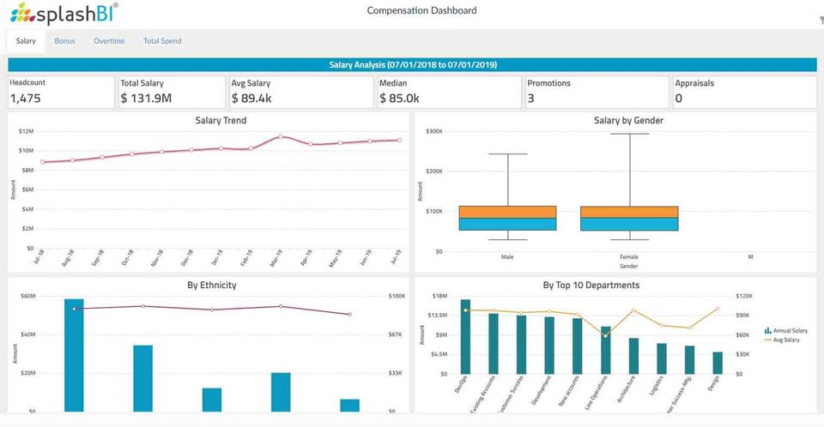
Task: Click the splashBI logo
Action: click(x=64, y=13)
